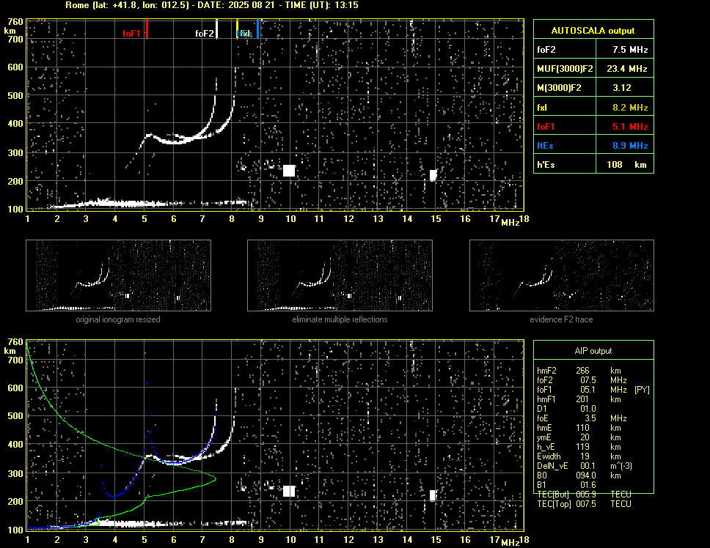Click the TEC[Top] '007.5 TECU' row
Viewport: 710px width, 548px height.
point(584,504)
